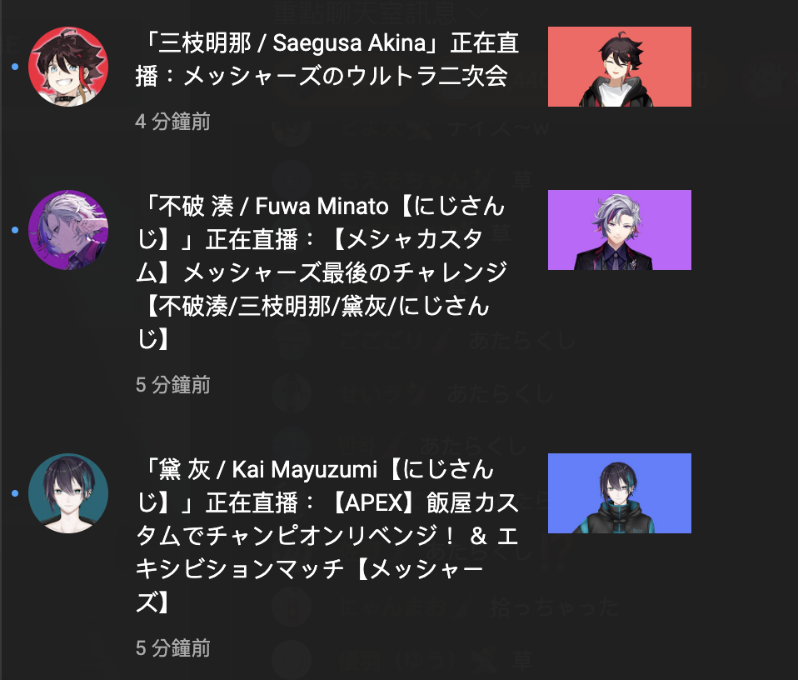Click the 4 分鐘前 timestamp
This screenshot has width=798, height=680.
point(172,122)
